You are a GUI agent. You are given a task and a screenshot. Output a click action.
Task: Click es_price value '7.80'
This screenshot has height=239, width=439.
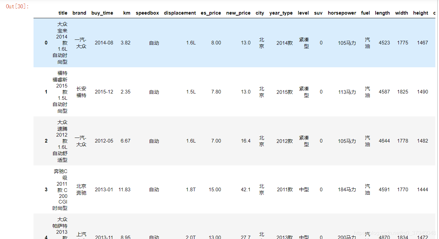coord(216,92)
